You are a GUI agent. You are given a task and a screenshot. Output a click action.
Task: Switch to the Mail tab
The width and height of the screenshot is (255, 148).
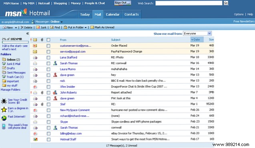[x=98, y=14]
